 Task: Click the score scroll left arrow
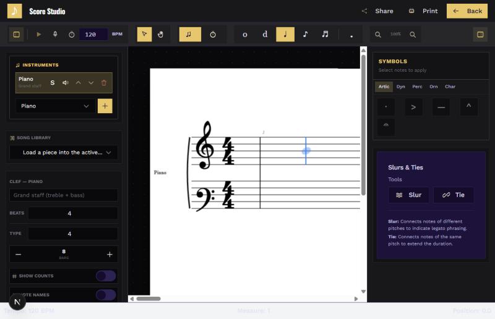tap(132, 299)
